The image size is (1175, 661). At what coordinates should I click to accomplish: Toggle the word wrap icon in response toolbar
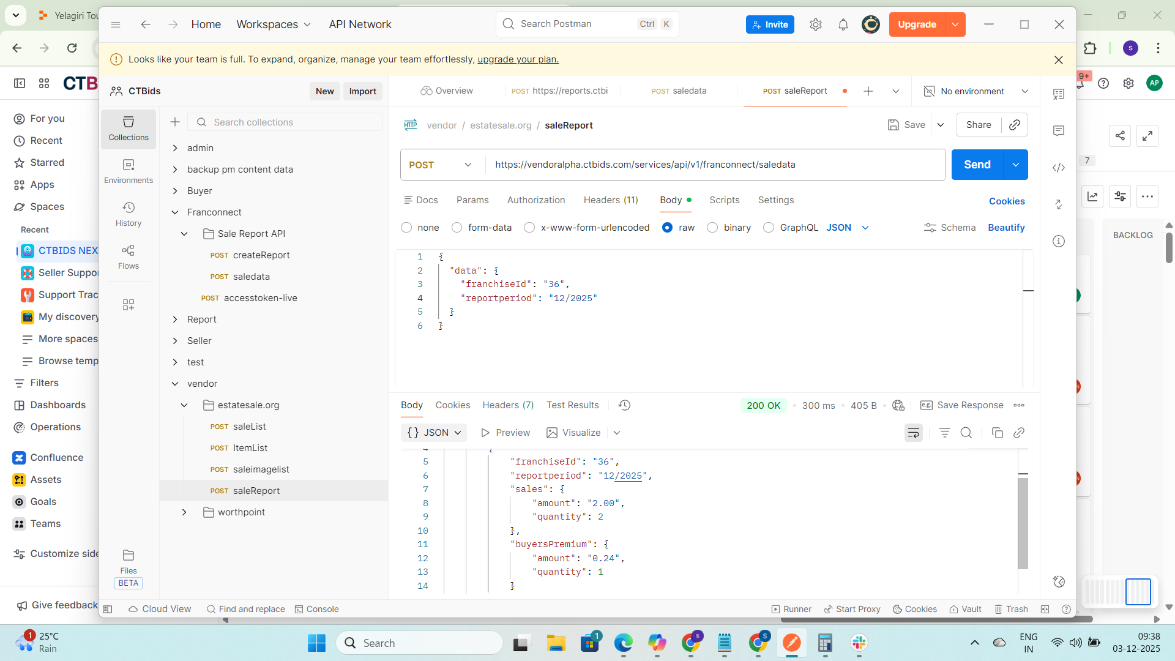point(913,433)
